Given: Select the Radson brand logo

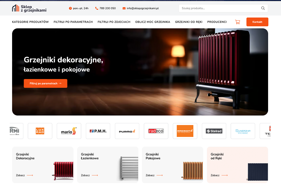Looking at the screenshot, I should tap(185, 131).
